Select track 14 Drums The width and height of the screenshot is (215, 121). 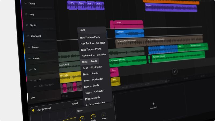pyautogui.click(x=38, y=4)
